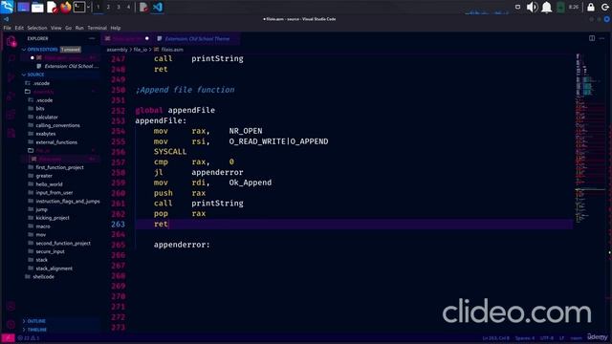Split the editor to the right
The height and width of the screenshot is (344, 612).
click(x=592, y=38)
